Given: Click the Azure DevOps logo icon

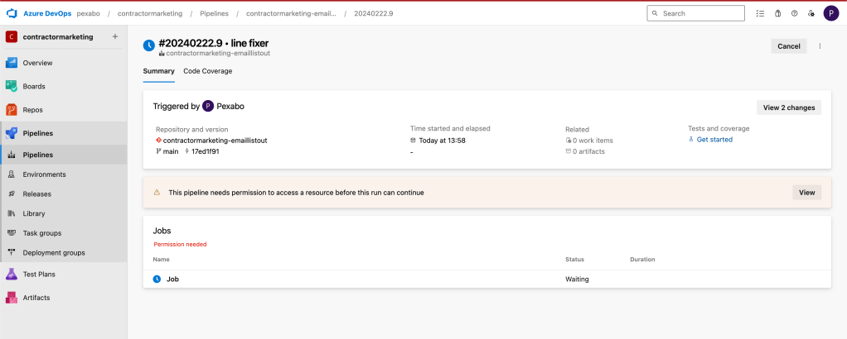Looking at the screenshot, I should pyautogui.click(x=12, y=13).
